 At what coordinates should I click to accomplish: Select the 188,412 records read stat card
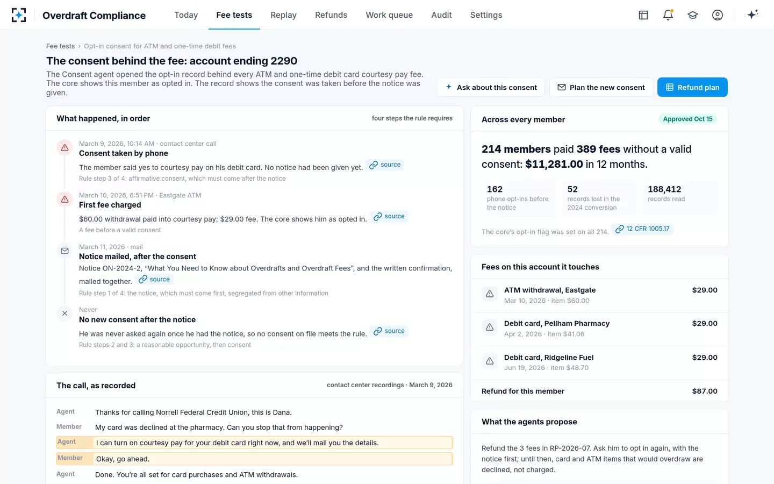[x=680, y=197]
